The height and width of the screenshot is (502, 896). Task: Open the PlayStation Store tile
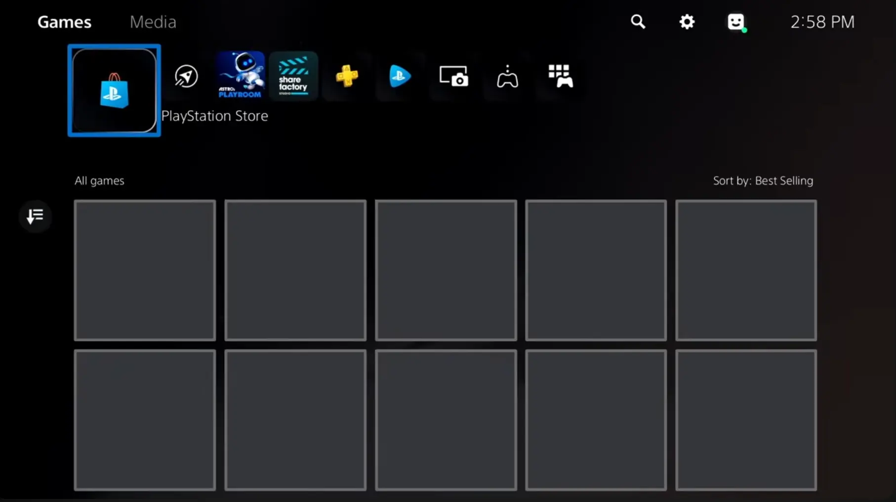(114, 90)
